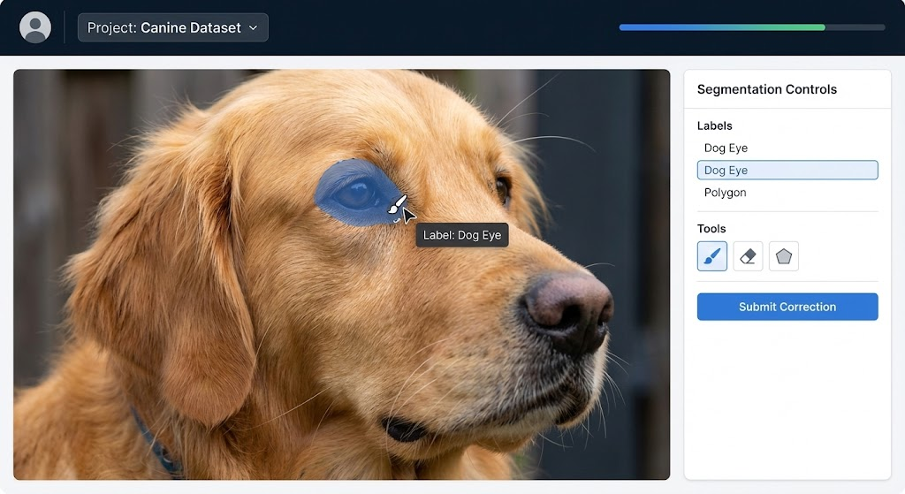Click the chevron arrow beside Canine Dataset
This screenshot has width=905, height=494.
click(254, 28)
